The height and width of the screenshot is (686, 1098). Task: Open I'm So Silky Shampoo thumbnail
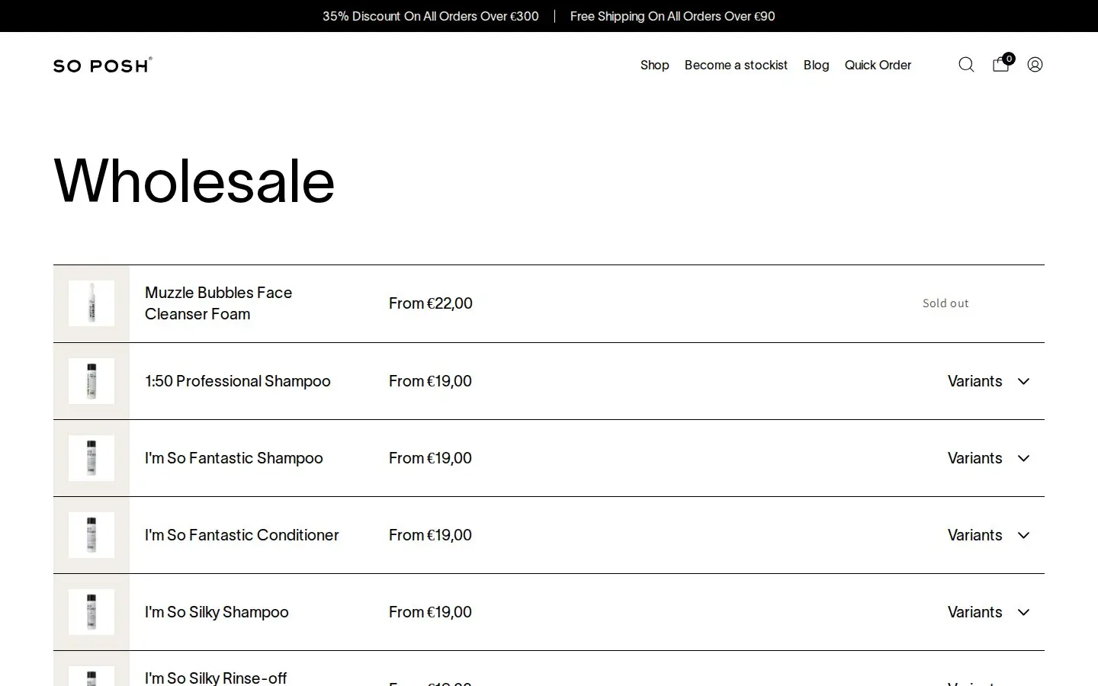point(91,612)
